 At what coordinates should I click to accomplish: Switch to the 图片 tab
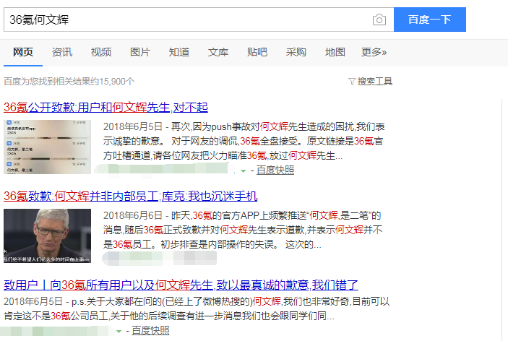(140, 52)
